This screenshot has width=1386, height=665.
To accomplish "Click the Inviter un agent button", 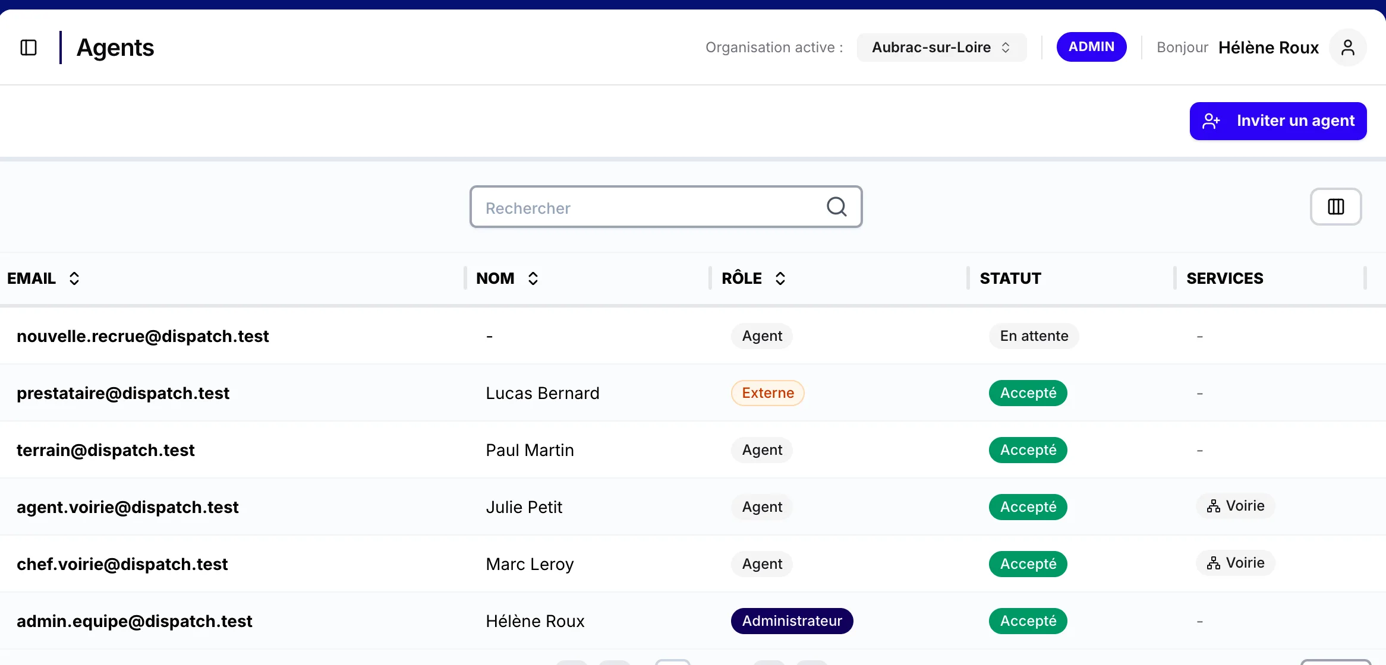I will click(x=1278, y=121).
